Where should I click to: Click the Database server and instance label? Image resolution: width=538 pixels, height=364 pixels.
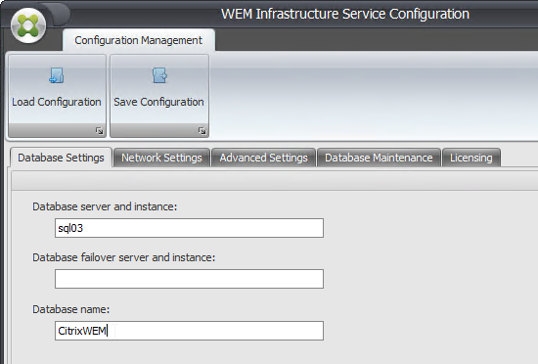coord(105,206)
